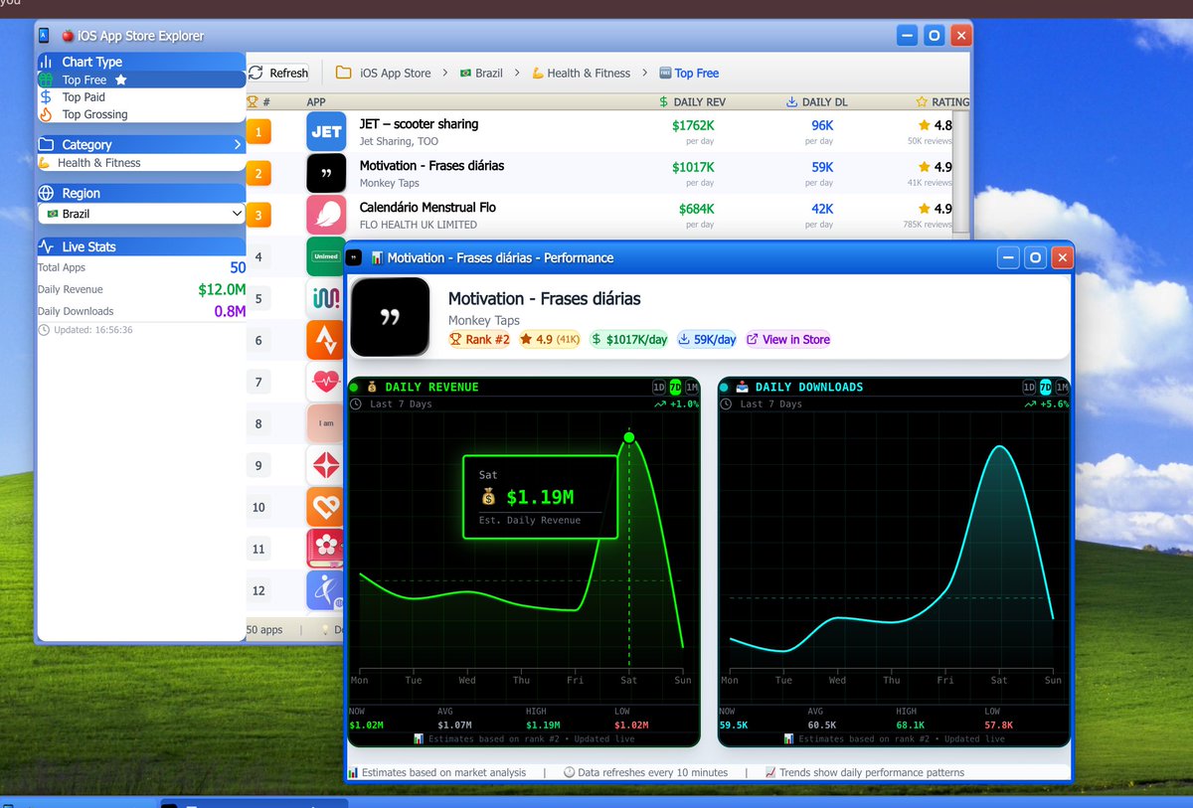Click the clock icon on revenue chart
Screen dimensions: 1193x808
click(356, 404)
